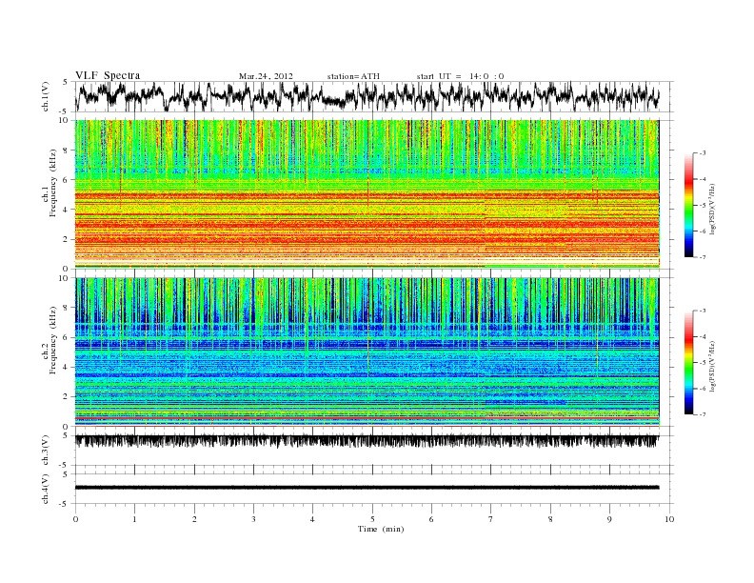The image size is (754, 583).
Task: Click the "start UT = 14:0 :0" text
Action: [460, 76]
